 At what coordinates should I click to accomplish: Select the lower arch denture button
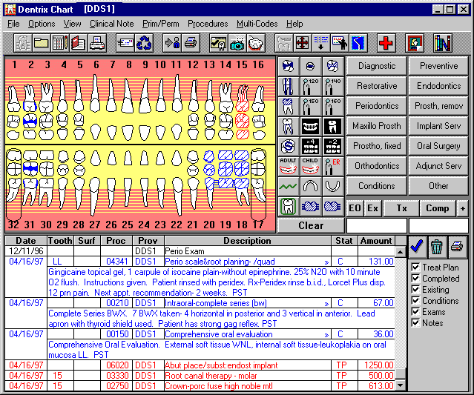333,186
